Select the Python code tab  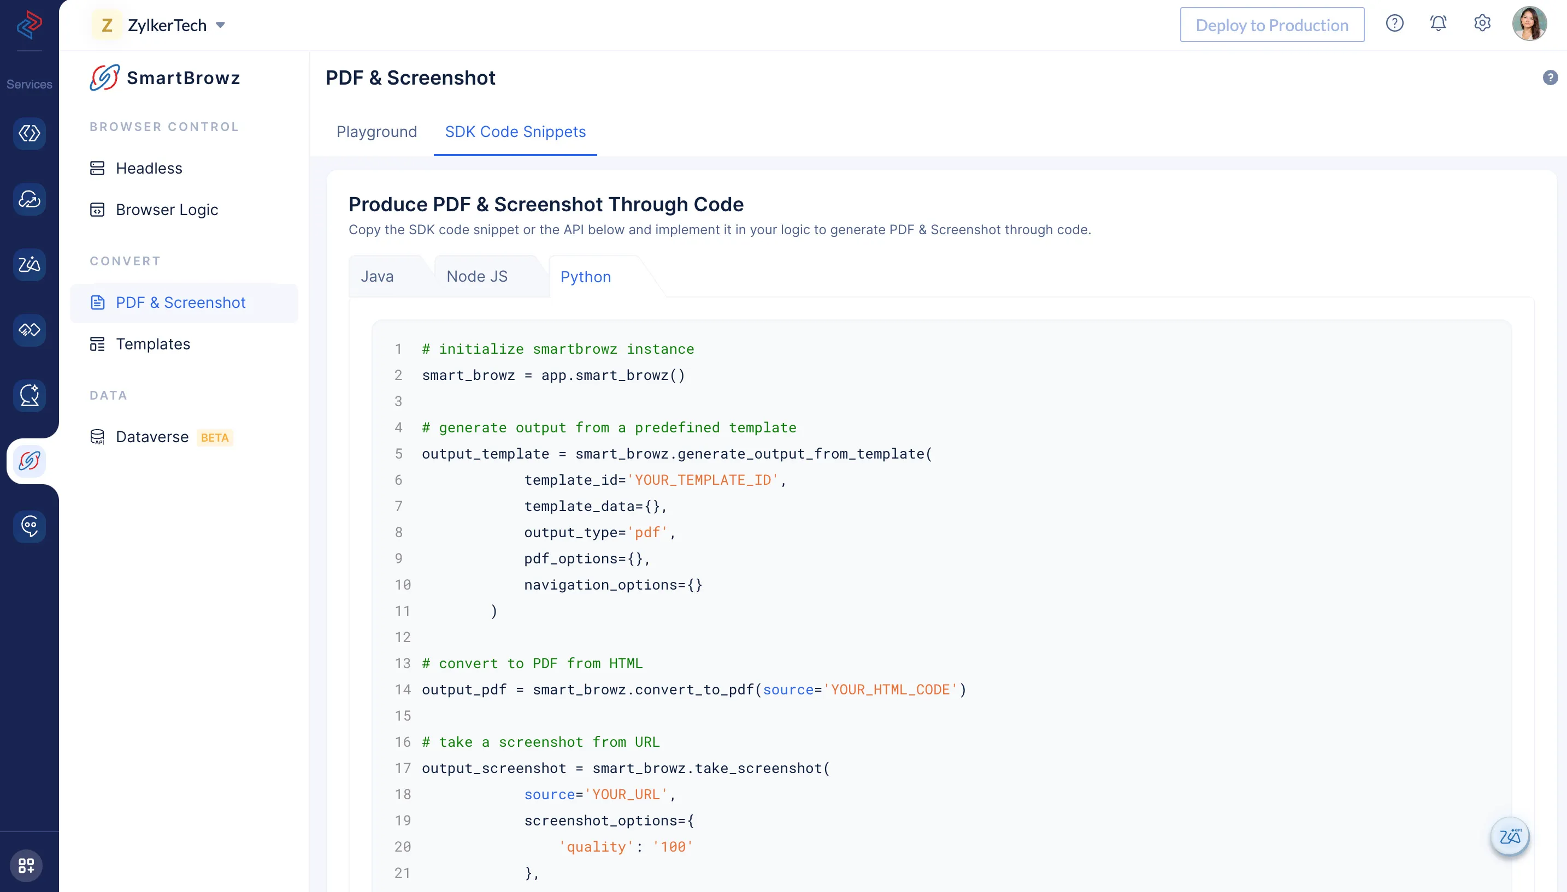click(586, 277)
